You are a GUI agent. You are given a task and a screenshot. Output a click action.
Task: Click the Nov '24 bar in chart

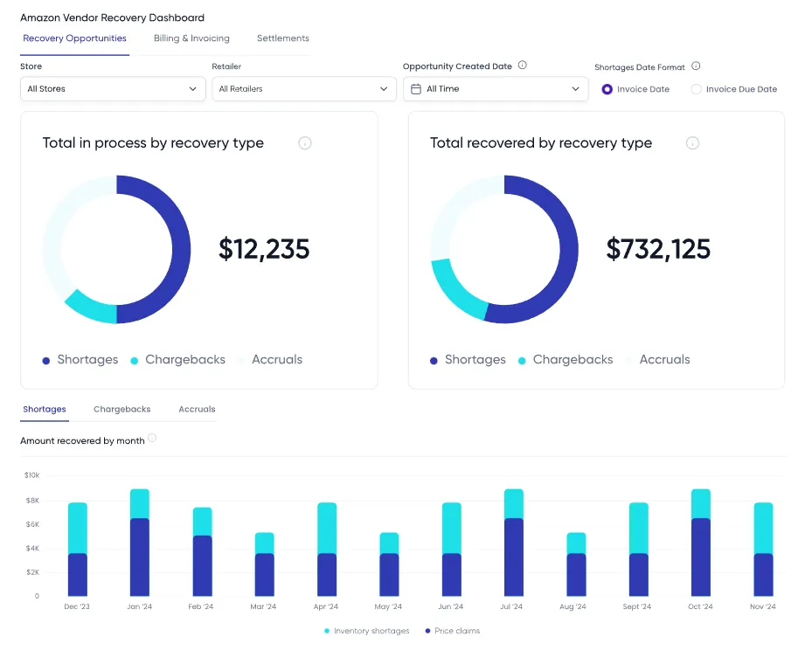(x=763, y=550)
